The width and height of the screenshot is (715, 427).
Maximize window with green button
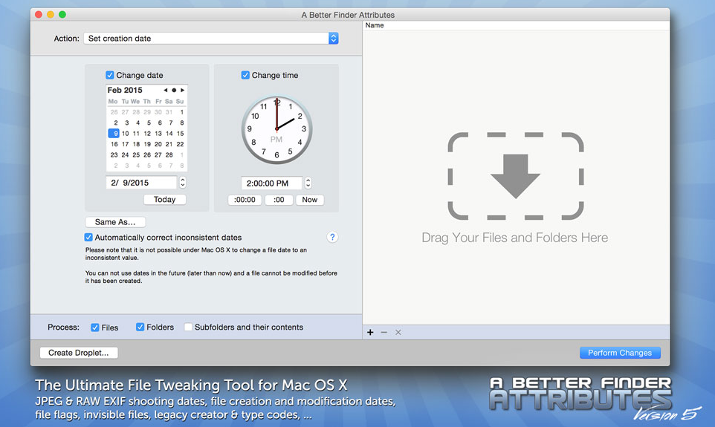pyautogui.click(x=62, y=15)
